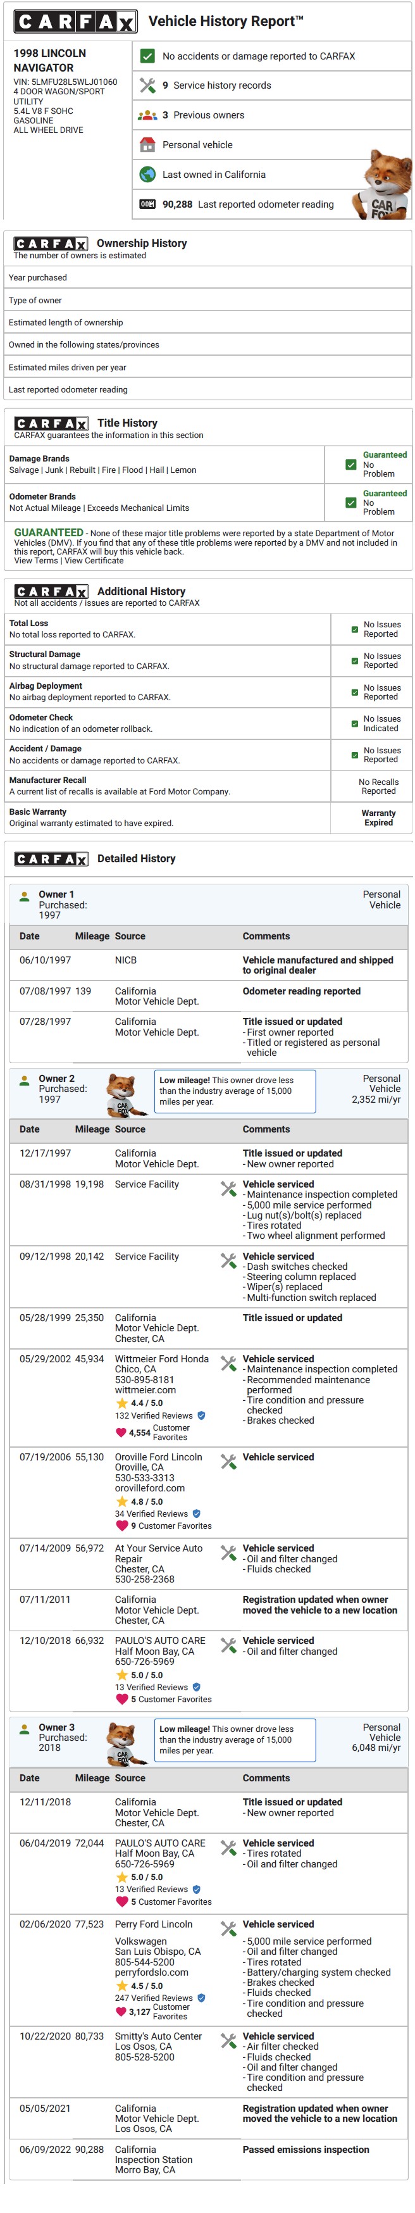This screenshot has height=2213, width=415.
Task: Open the Smitty's Auto Center entry
Action: tap(158, 2036)
